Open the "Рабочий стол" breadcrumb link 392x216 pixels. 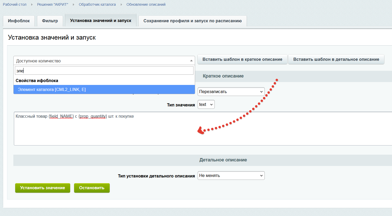click(15, 4)
